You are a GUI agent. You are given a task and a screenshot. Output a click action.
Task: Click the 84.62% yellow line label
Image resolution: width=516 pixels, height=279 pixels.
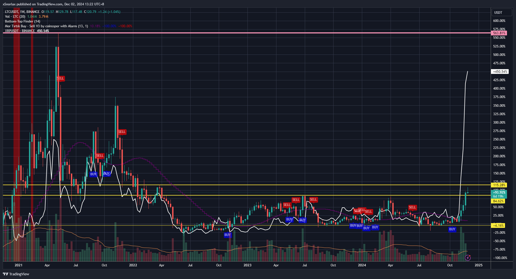coord(497,200)
